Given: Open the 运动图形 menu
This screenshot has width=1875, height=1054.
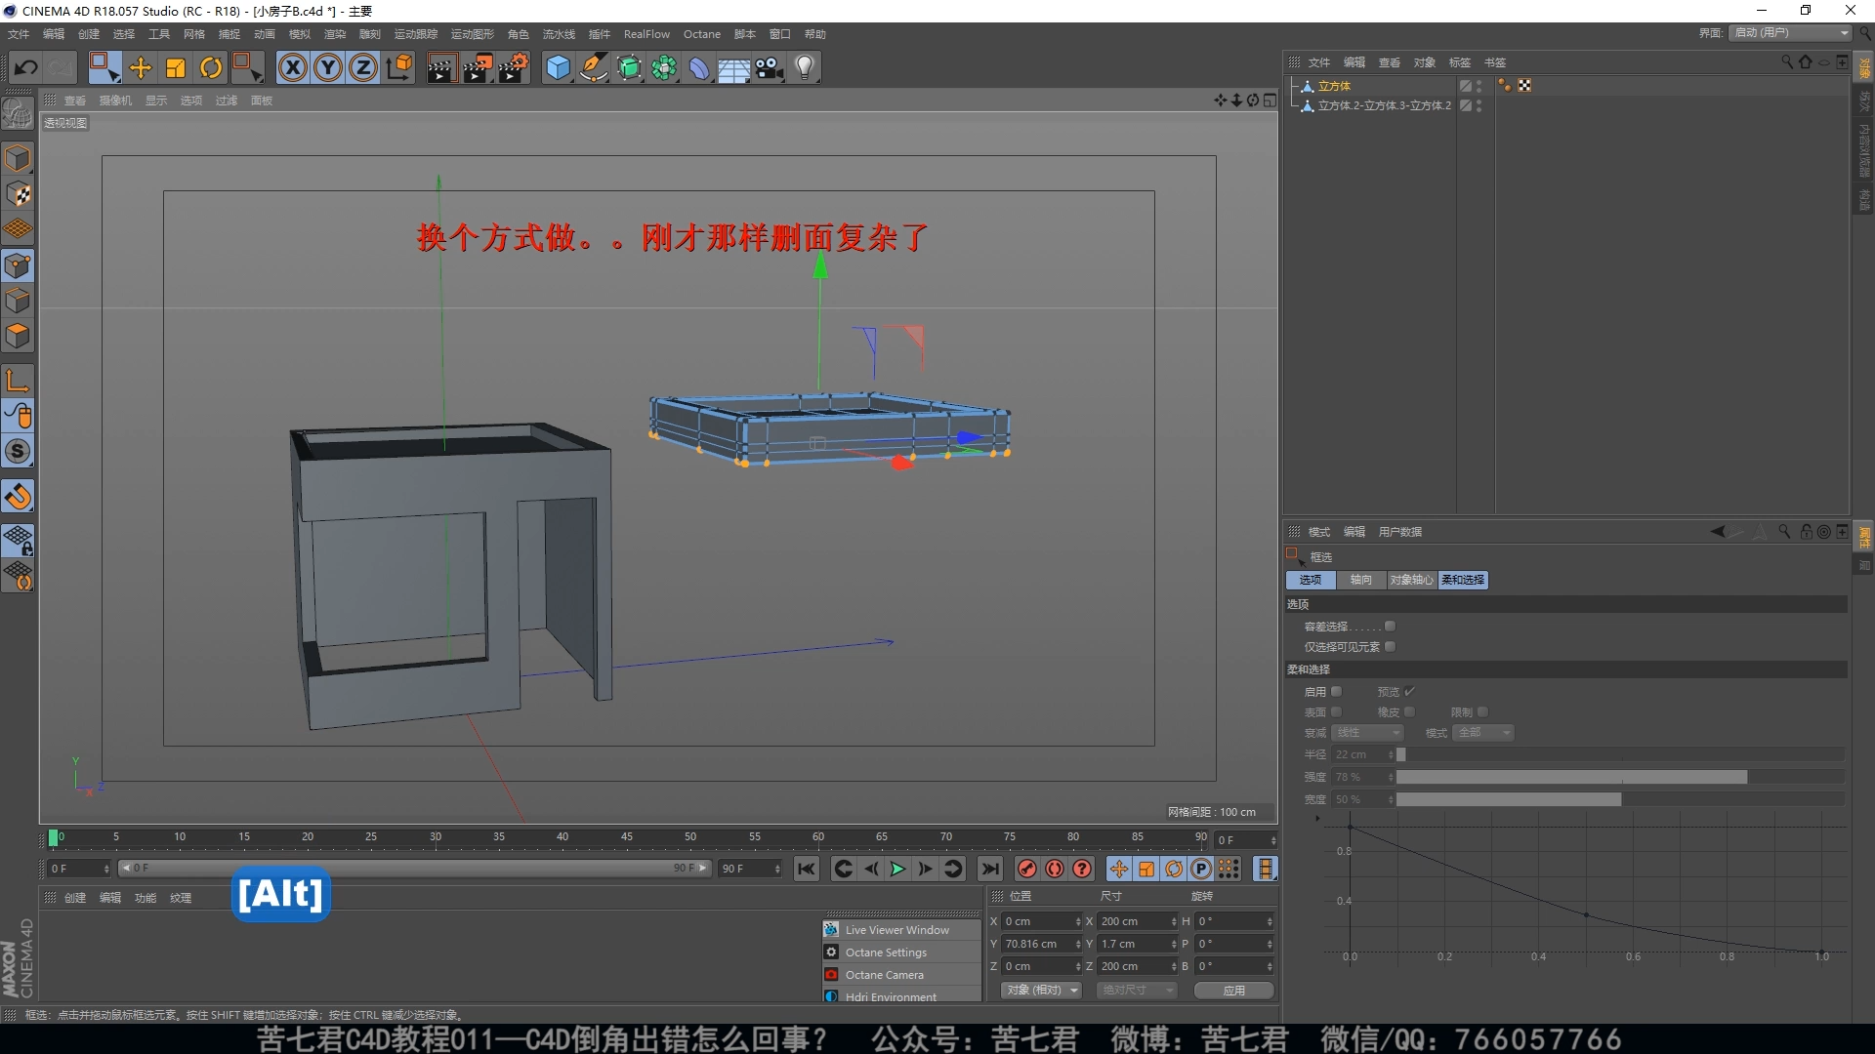Looking at the screenshot, I should coord(473,34).
